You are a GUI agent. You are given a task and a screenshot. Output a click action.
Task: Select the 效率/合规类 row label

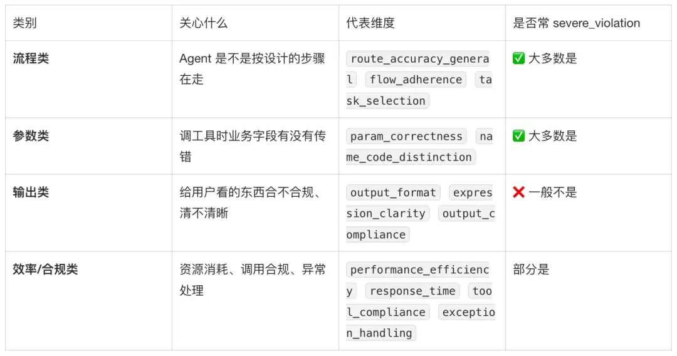coord(45,270)
